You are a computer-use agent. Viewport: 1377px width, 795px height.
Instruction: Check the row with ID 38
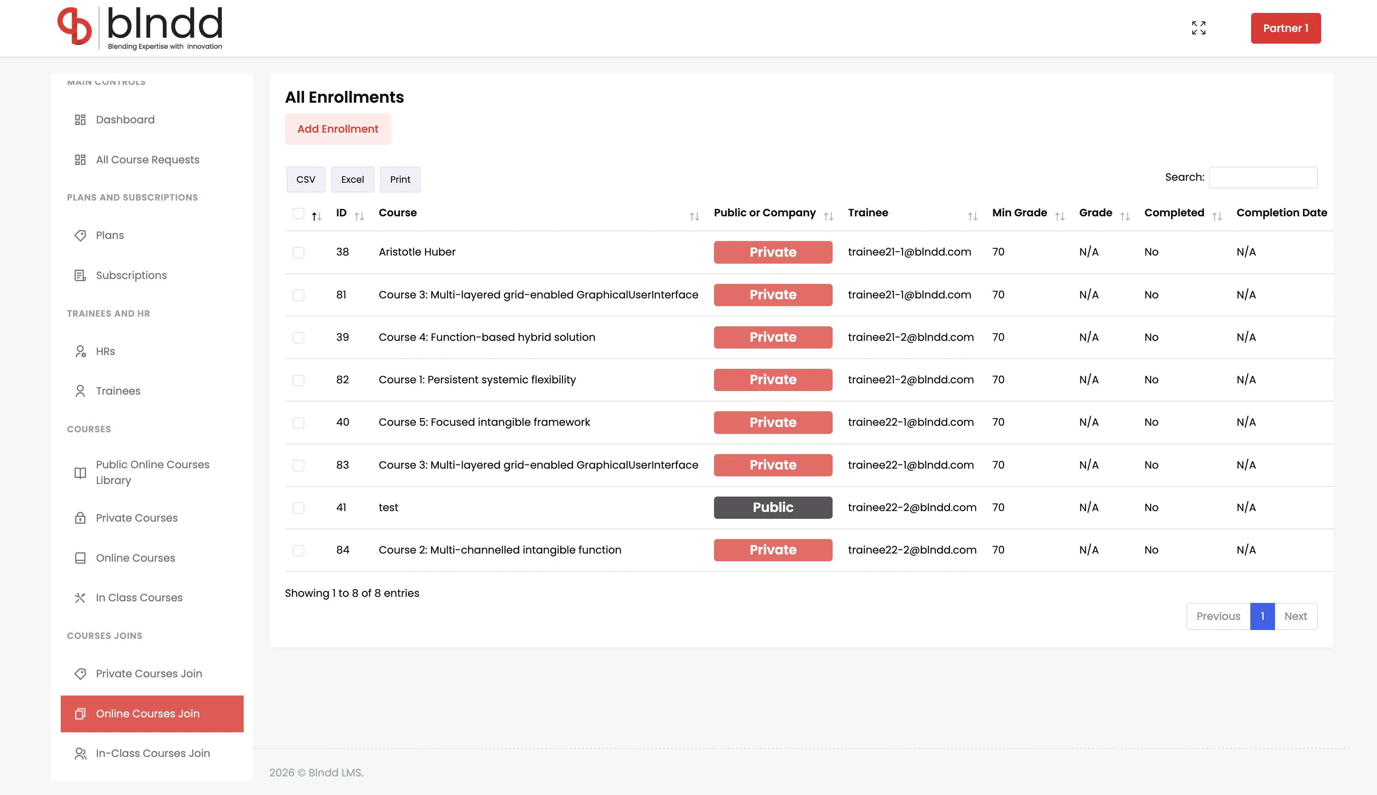(298, 252)
